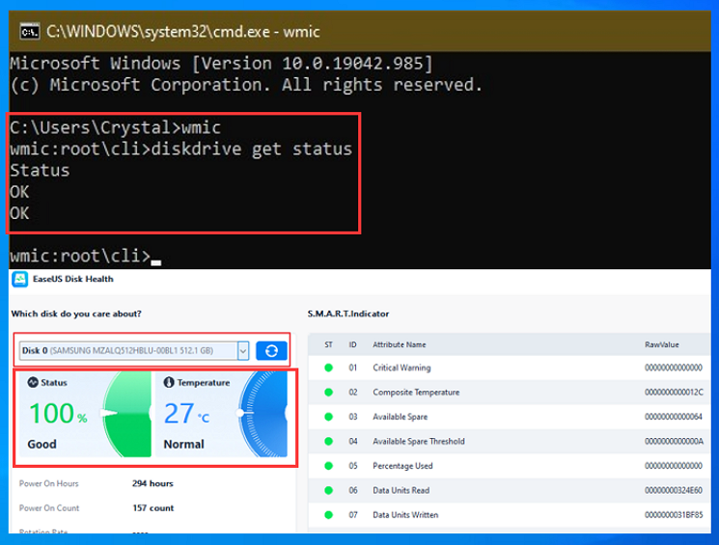Screen dimensions: 719x545
Task: Click the 27 °C temperature reading
Action: click(x=186, y=414)
